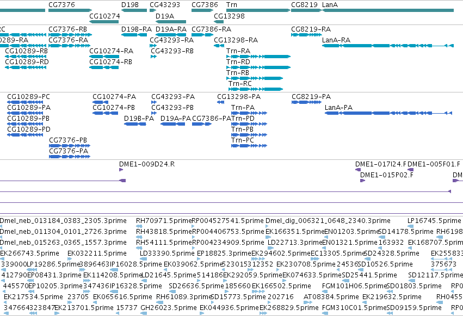The width and height of the screenshot is (463, 316).
Task: Click the CG7386 gene label
Action: coord(205,5)
